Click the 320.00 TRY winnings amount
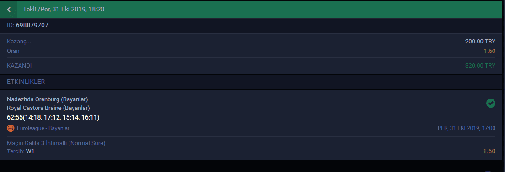505x172 pixels. 480,66
